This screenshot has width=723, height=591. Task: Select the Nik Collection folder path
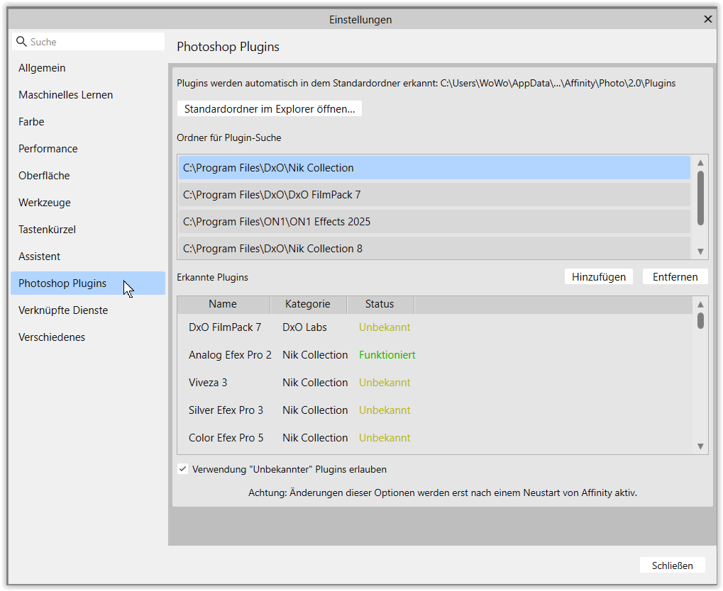pos(434,168)
